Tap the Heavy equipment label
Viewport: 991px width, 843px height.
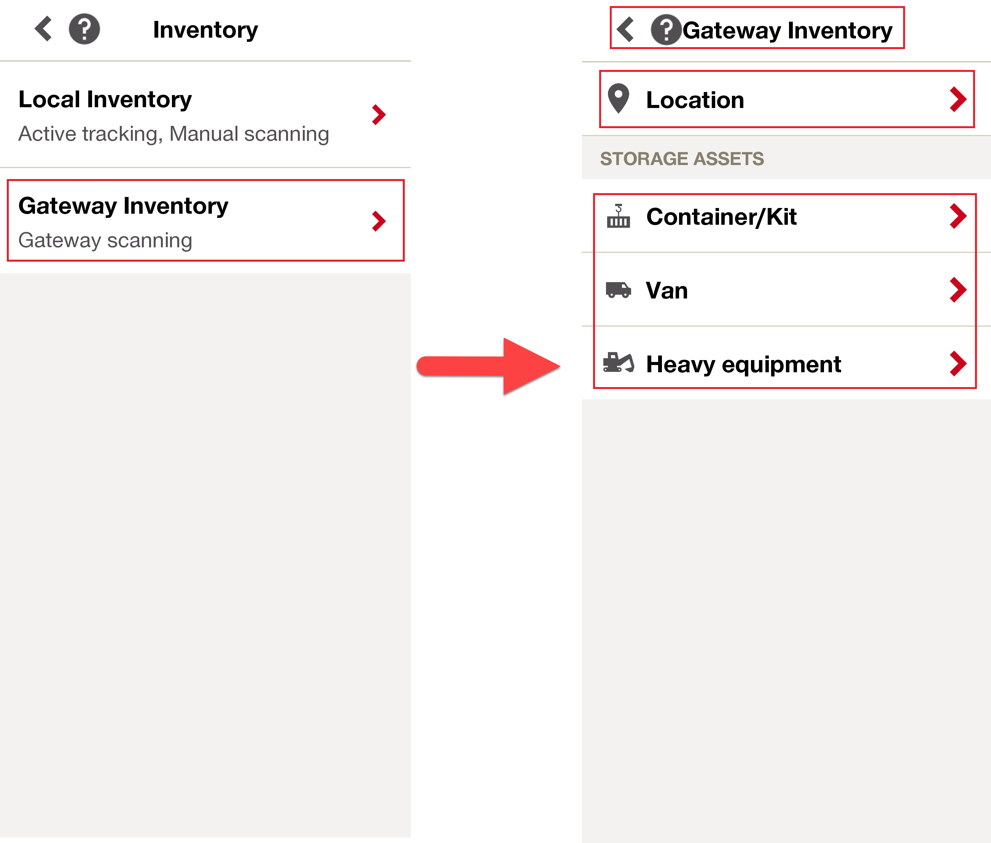click(x=743, y=364)
